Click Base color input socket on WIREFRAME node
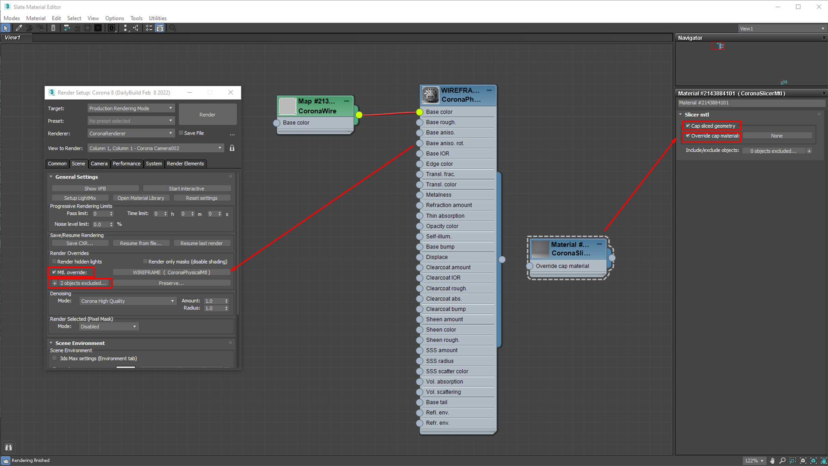The height and width of the screenshot is (466, 828). point(420,112)
